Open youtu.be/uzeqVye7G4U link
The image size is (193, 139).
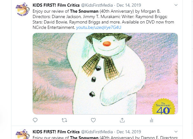pos(99,27)
